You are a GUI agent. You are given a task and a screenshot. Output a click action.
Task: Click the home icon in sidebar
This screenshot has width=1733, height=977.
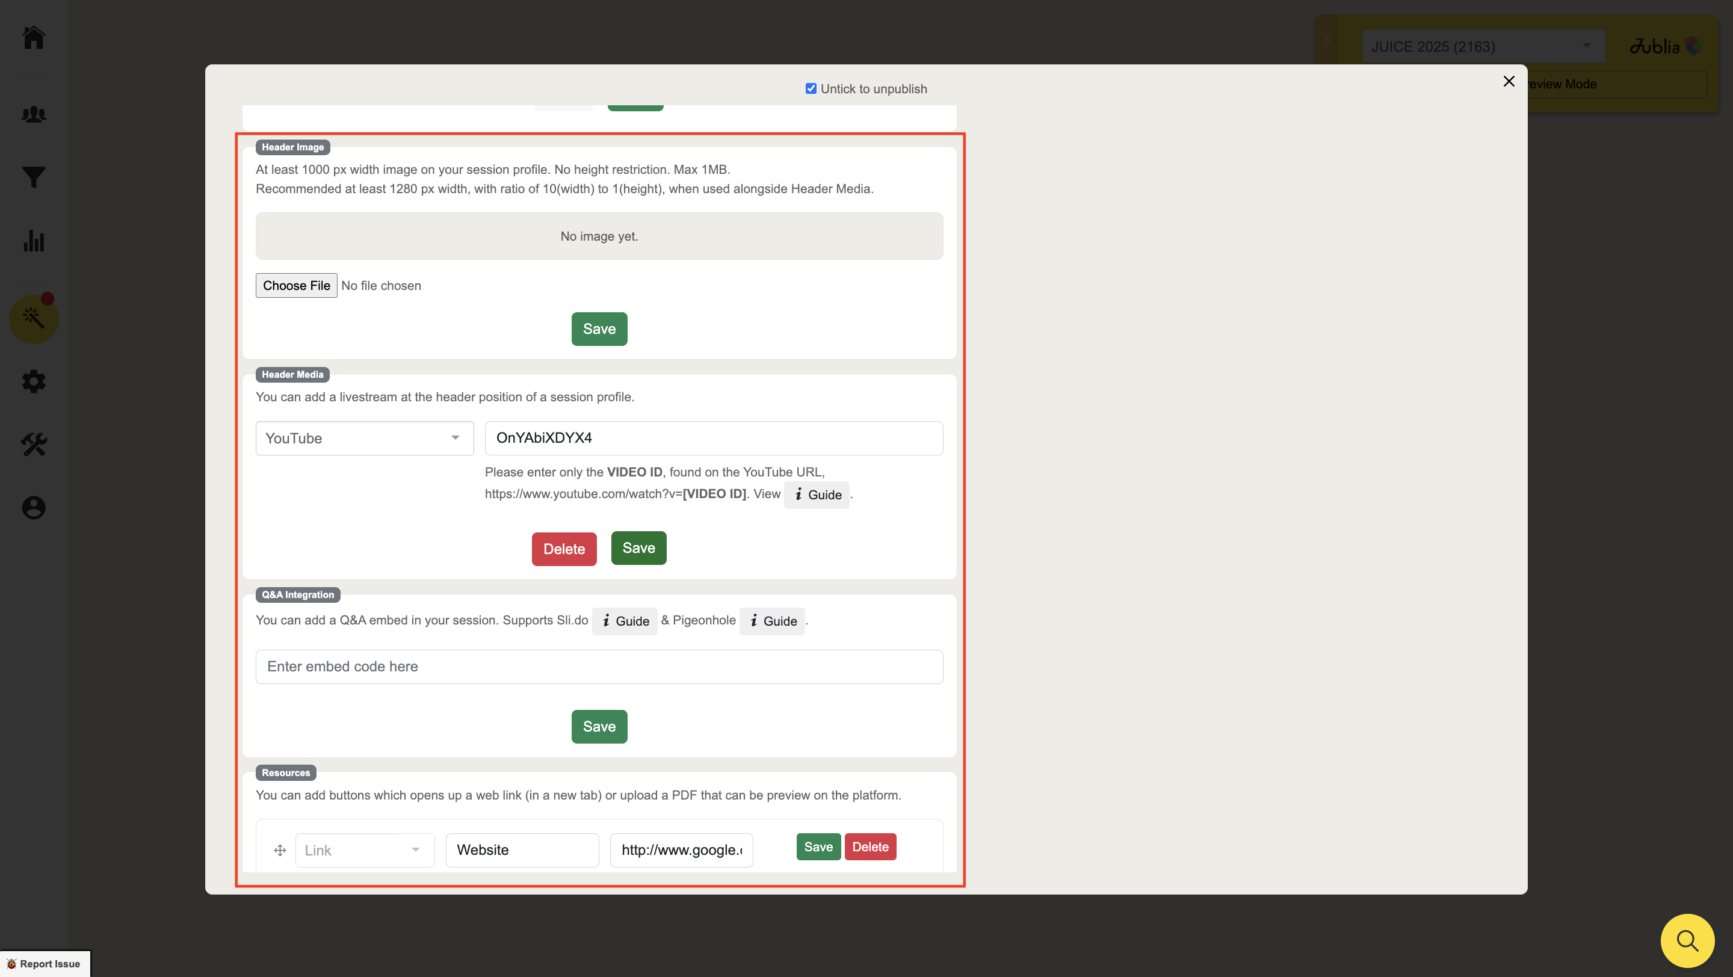coord(34,38)
